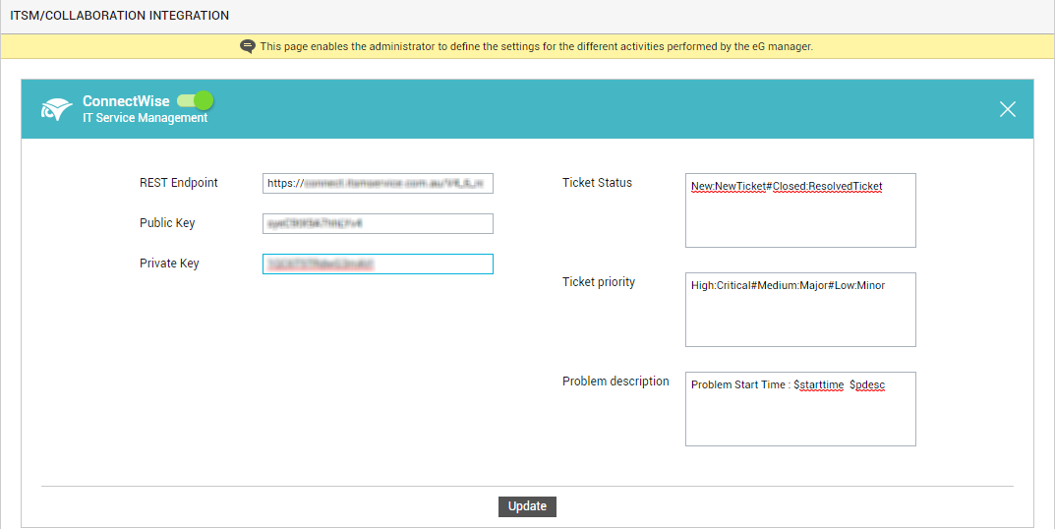Click the ConnectWise logo icon
This screenshot has height=529, width=1055.
pyautogui.click(x=56, y=110)
